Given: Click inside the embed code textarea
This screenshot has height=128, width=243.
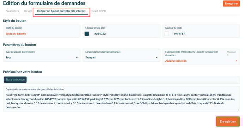Looking at the screenshot, I should pos(121,99).
